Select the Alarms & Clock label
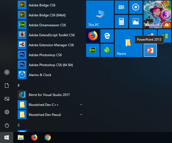Viewport: 172px width, 143px height. (40, 75)
